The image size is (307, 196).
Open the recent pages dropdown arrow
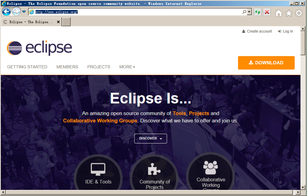click(24, 12)
